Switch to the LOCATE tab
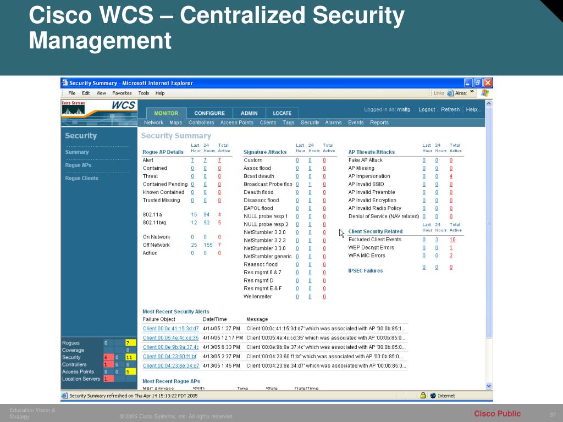The width and height of the screenshot is (563, 422). [282, 113]
